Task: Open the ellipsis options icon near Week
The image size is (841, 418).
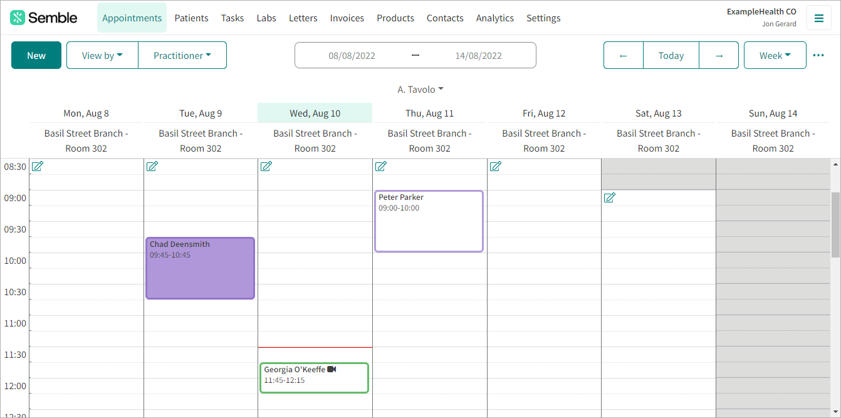Action: (x=818, y=55)
